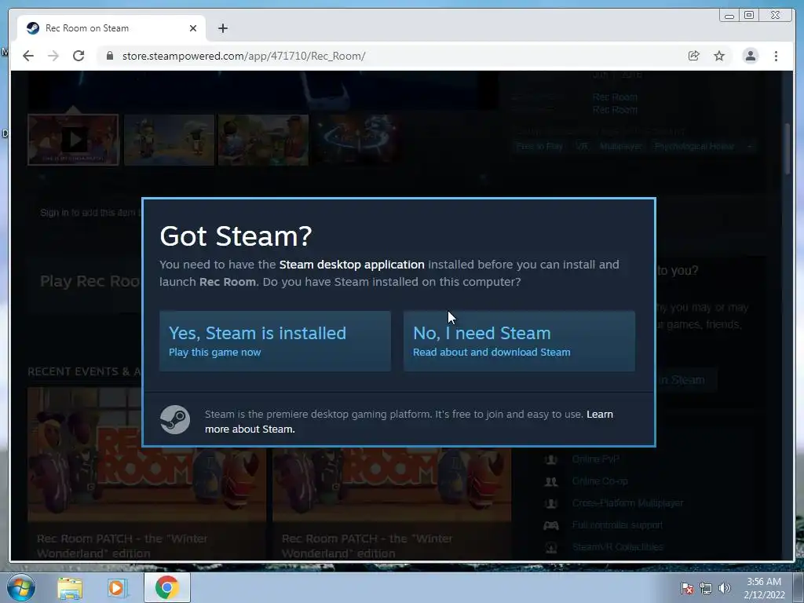Expand tags with the plus button
Image resolution: width=804 pixels, height=603 pixels.
click(750, 147)
